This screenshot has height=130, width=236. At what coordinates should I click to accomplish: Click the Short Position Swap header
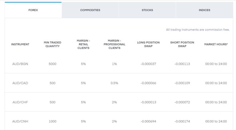click(182, 44)
